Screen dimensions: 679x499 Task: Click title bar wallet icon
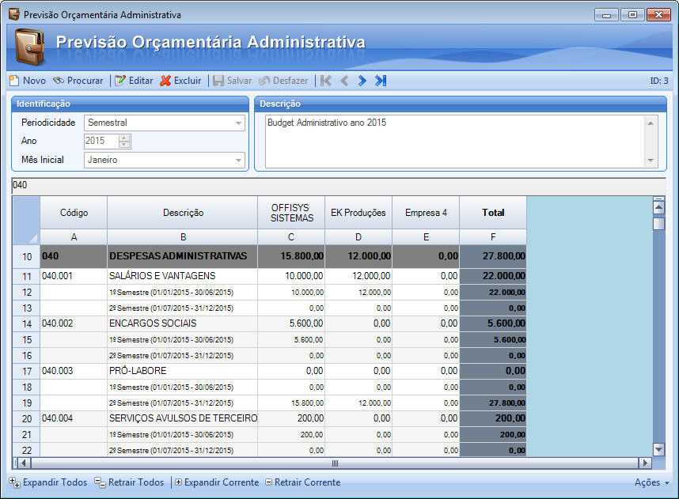14,14
